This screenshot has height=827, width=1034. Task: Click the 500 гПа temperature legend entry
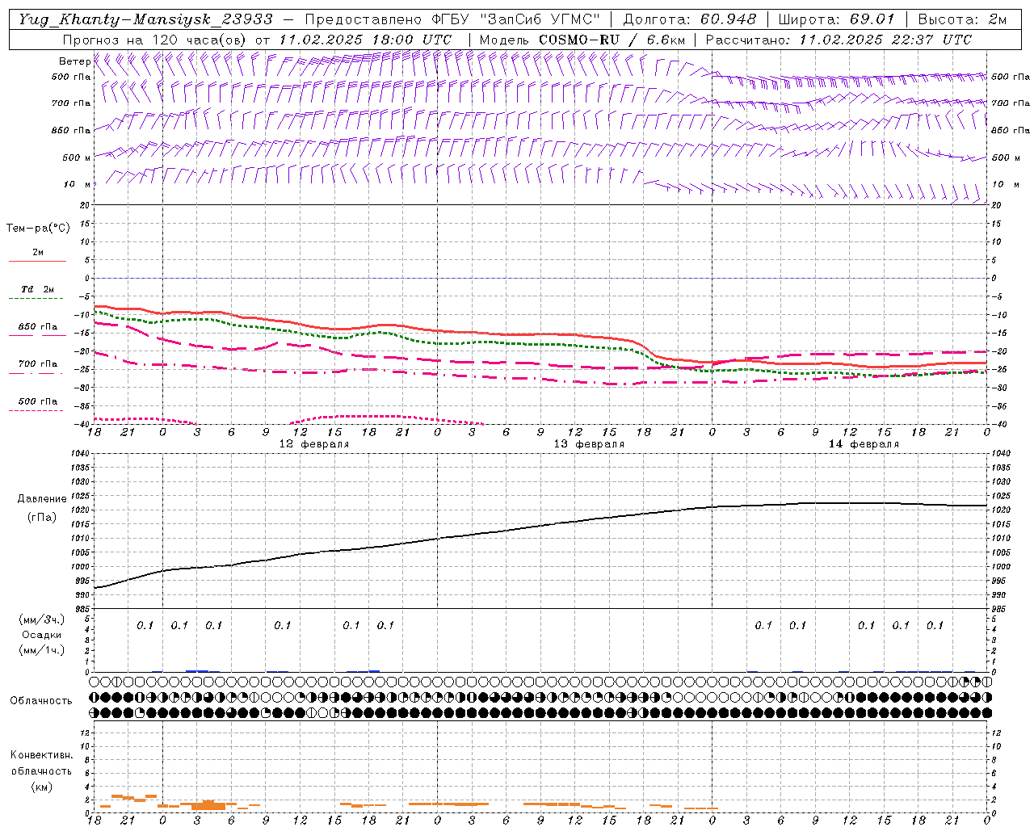38,401
